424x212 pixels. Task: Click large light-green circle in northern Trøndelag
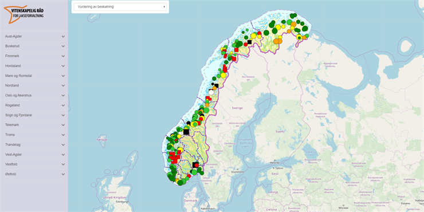206,110
